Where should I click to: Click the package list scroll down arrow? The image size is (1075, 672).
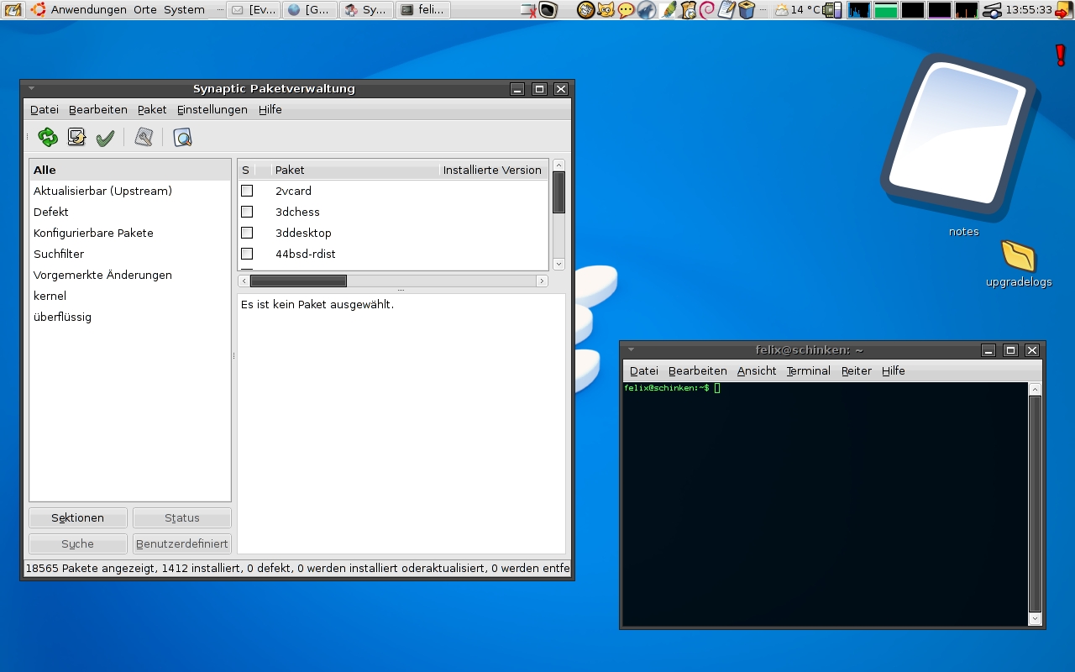click(558, 264)
